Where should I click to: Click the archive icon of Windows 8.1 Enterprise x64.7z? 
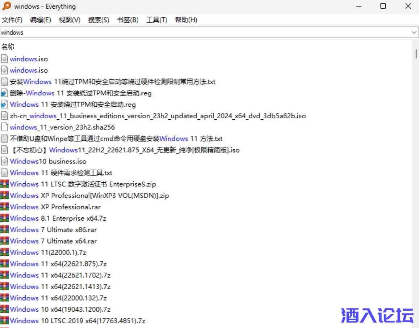pos(4,218)
